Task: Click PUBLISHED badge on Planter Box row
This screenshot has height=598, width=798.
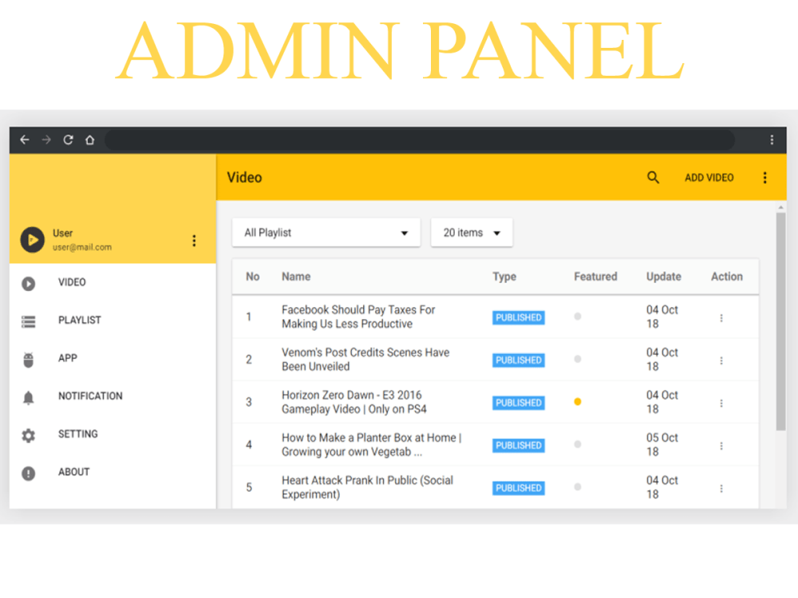Action: [x=519, y=446]
